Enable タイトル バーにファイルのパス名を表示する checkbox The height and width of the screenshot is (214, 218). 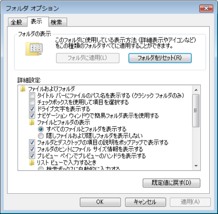pos(32,96)
